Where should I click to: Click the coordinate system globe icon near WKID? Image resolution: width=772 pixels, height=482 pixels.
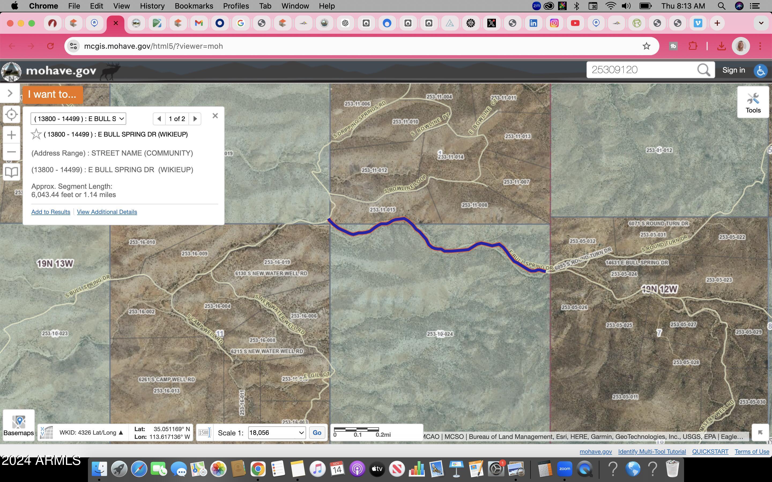click(46, 432)
